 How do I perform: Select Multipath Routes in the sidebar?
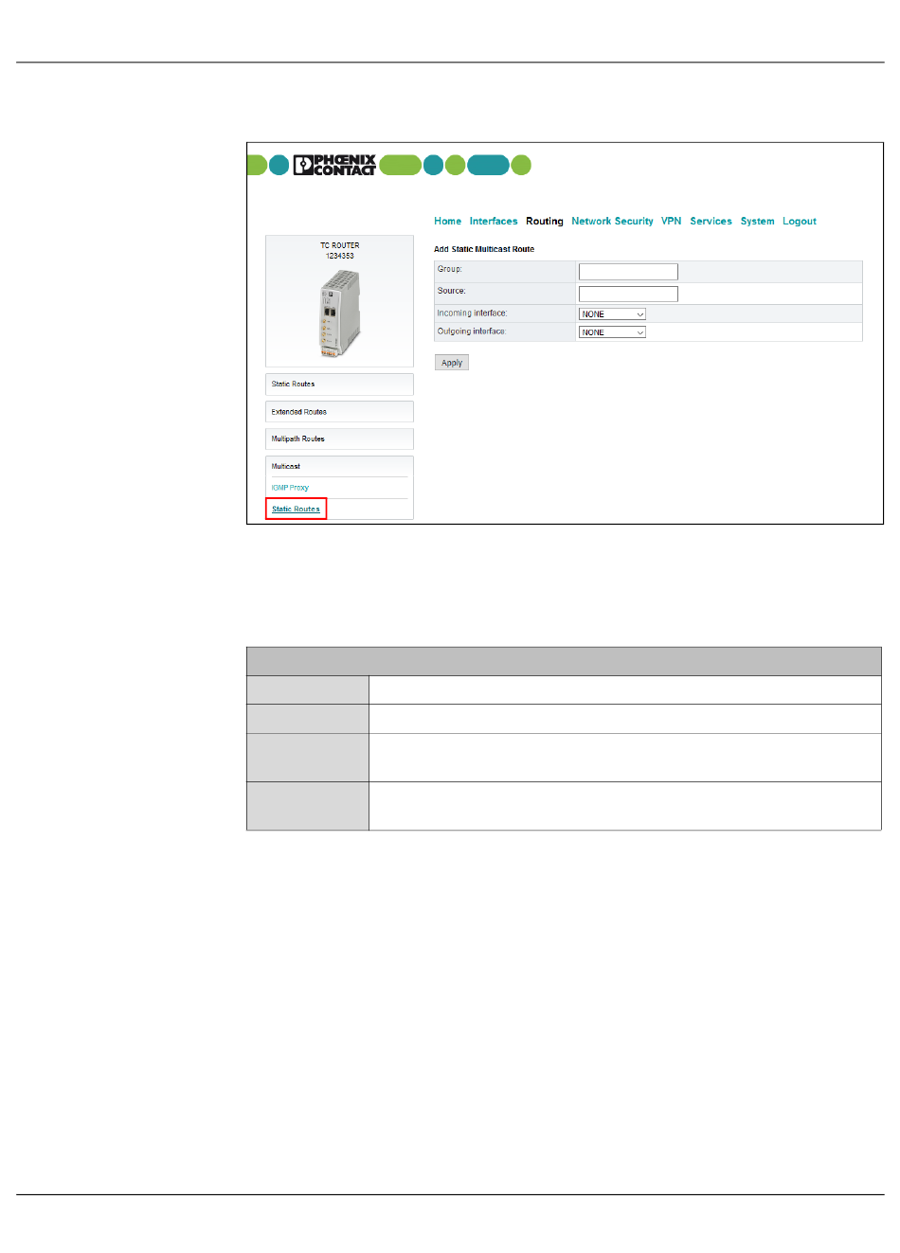coord(298,439)
